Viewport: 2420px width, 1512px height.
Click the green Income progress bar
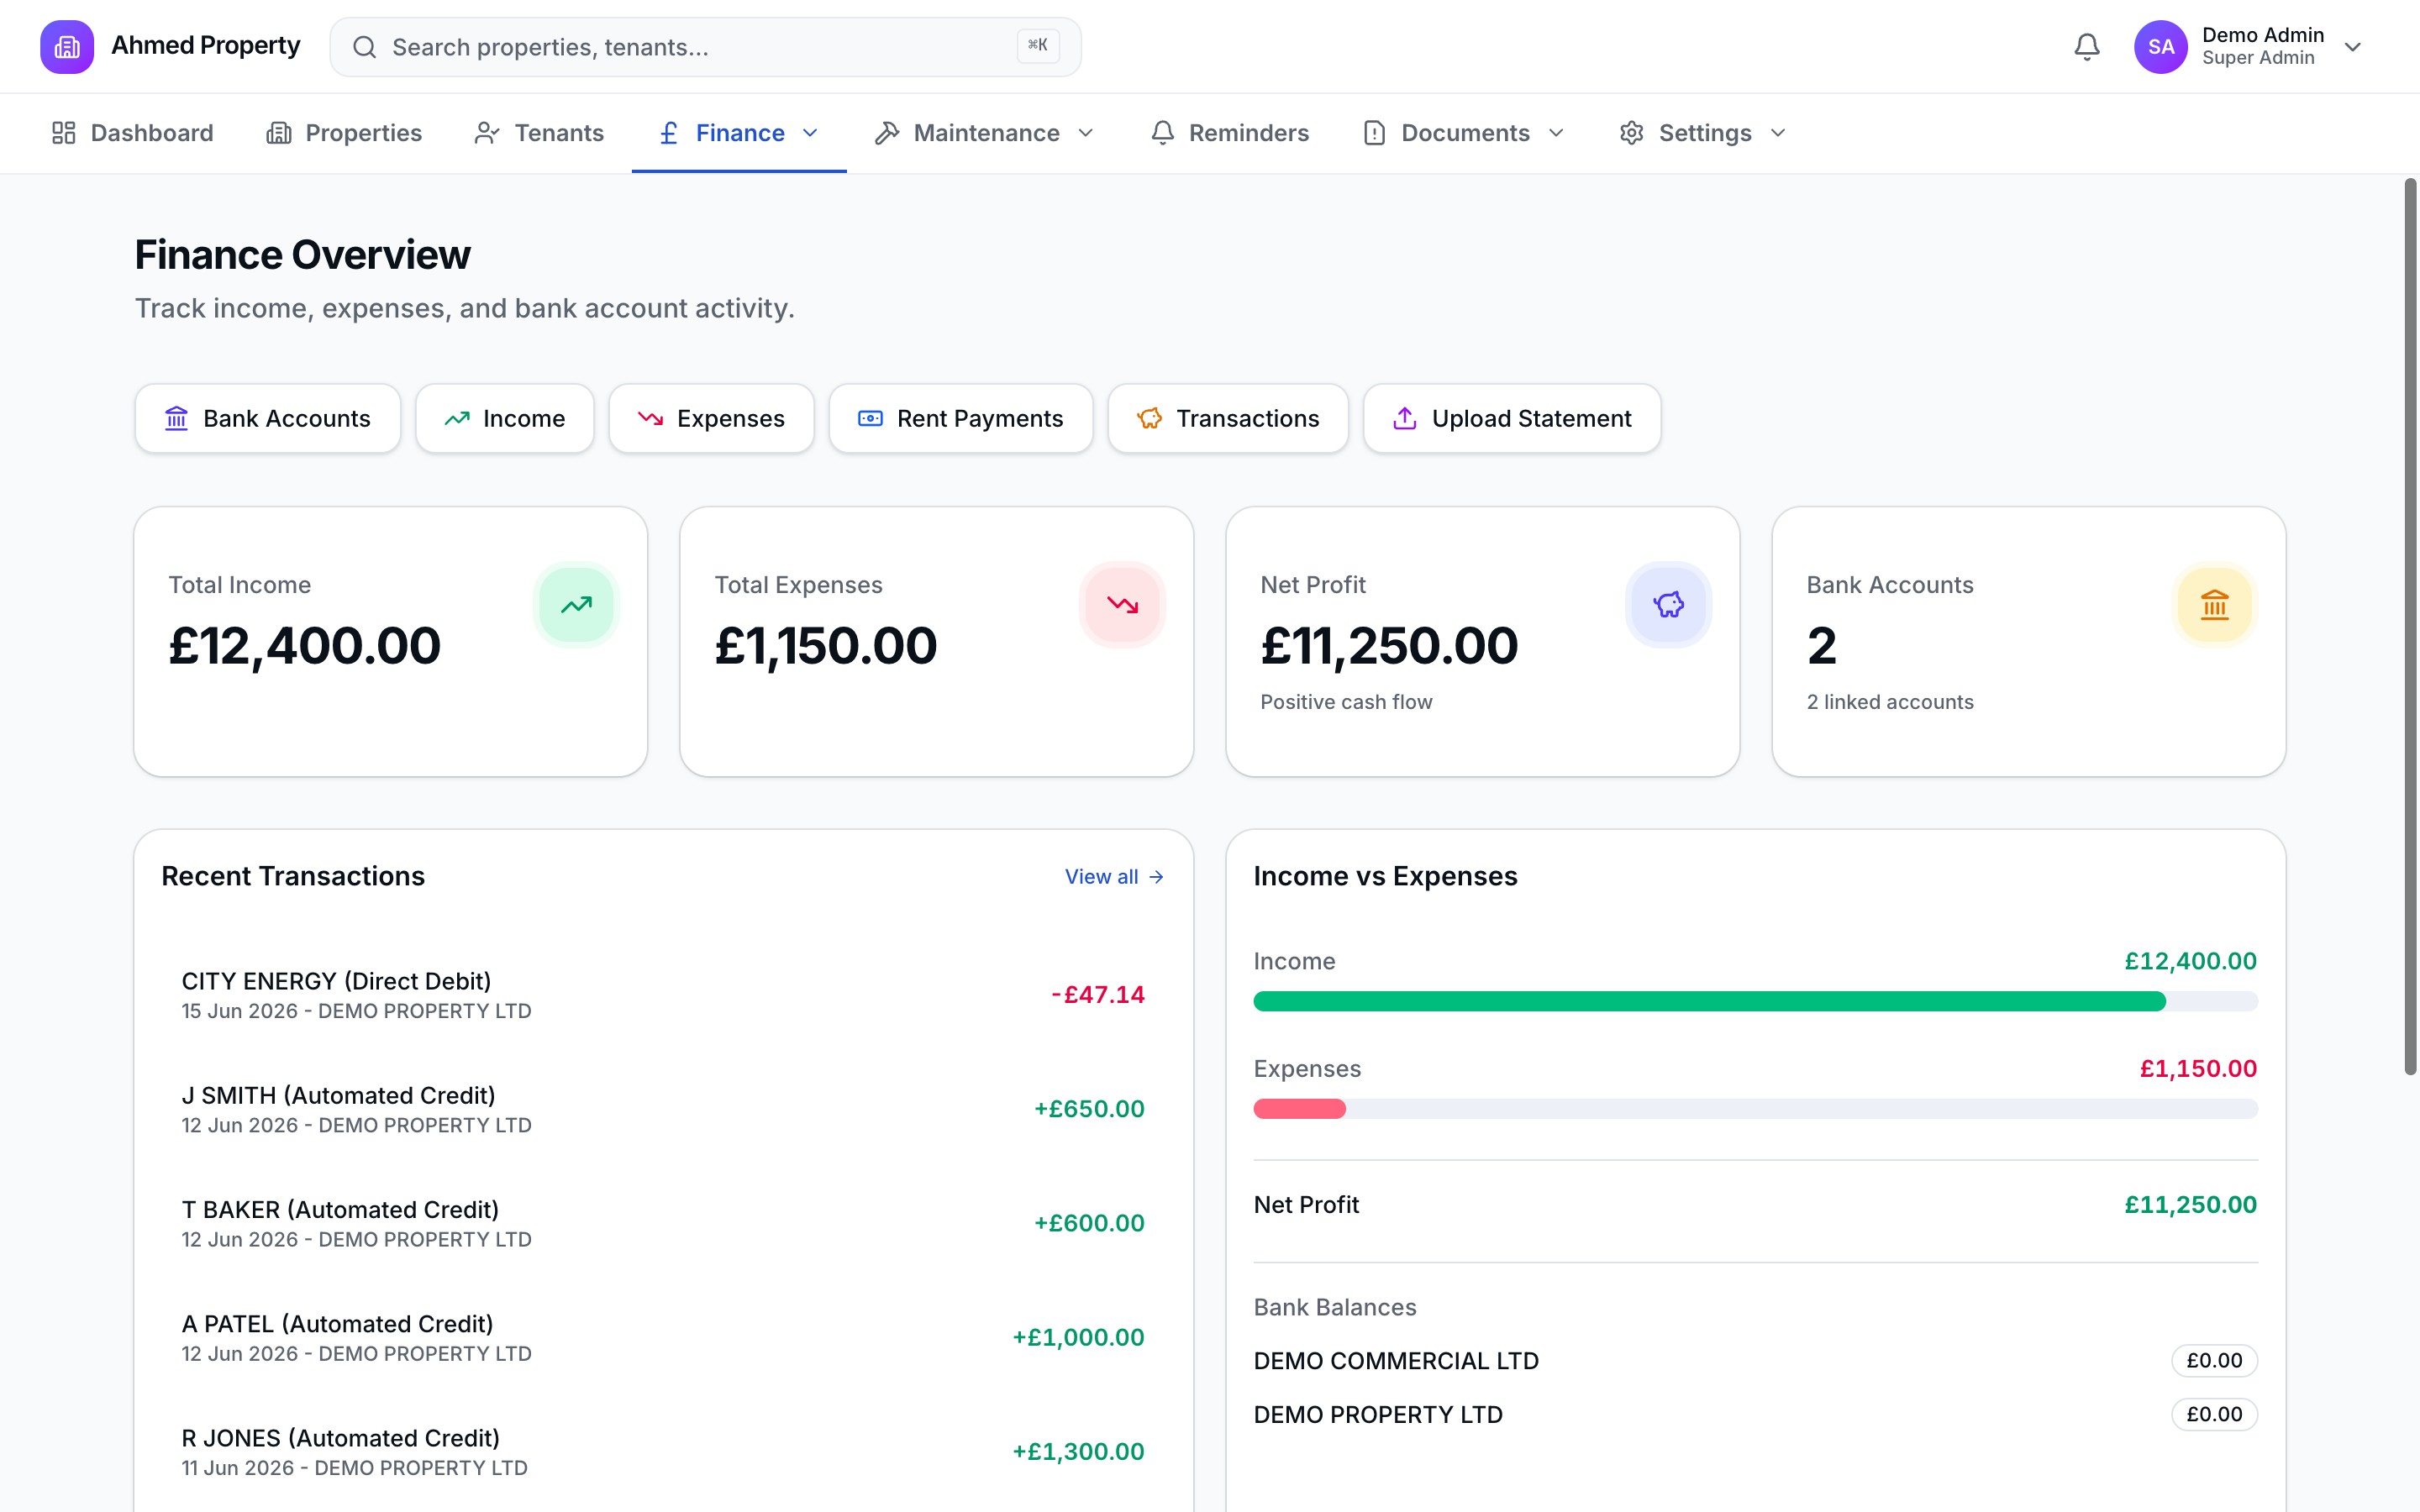coord(1709,1001)
